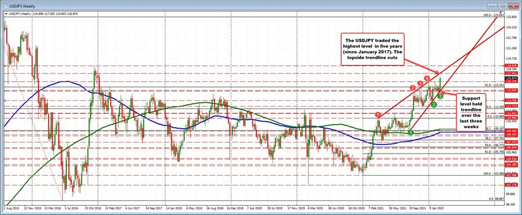The image size is (522, 215).
Task: Select the Fibonacci label 38.2 - 107.761
Action: [494, 138]
